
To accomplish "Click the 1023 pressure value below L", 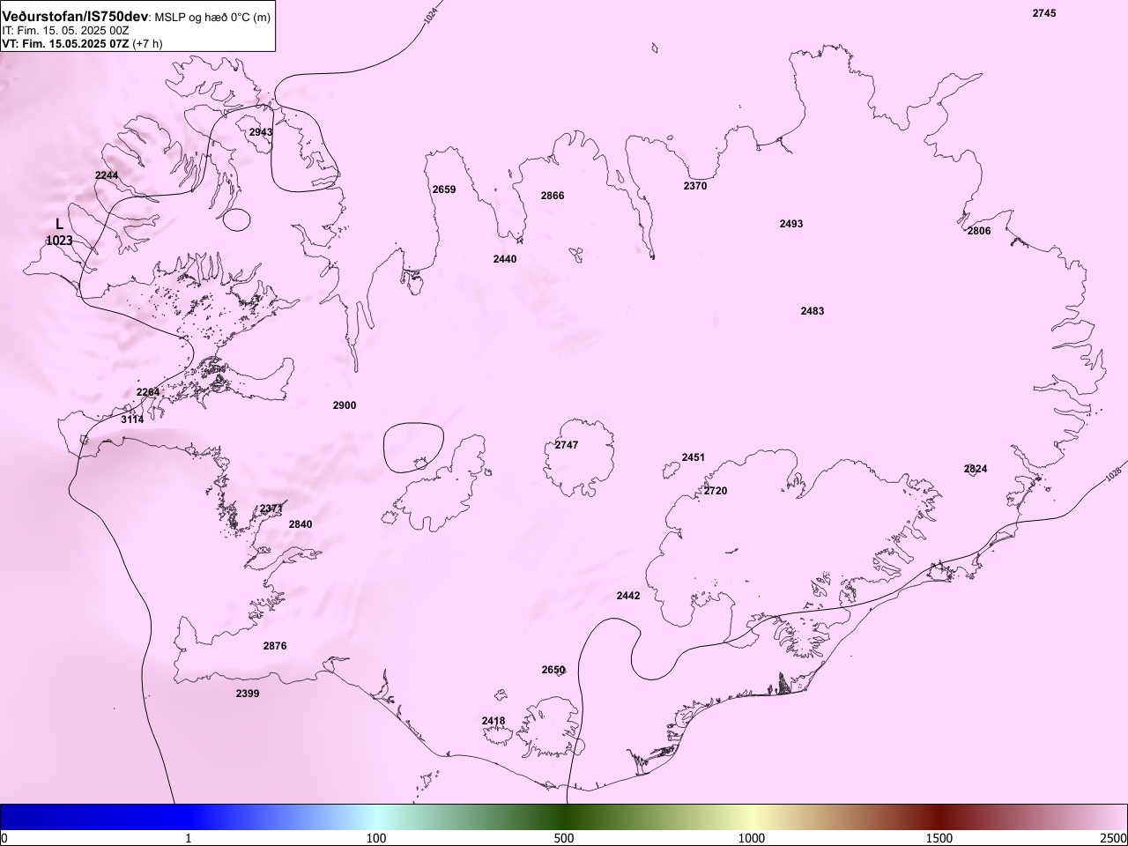I will [59, 241].
